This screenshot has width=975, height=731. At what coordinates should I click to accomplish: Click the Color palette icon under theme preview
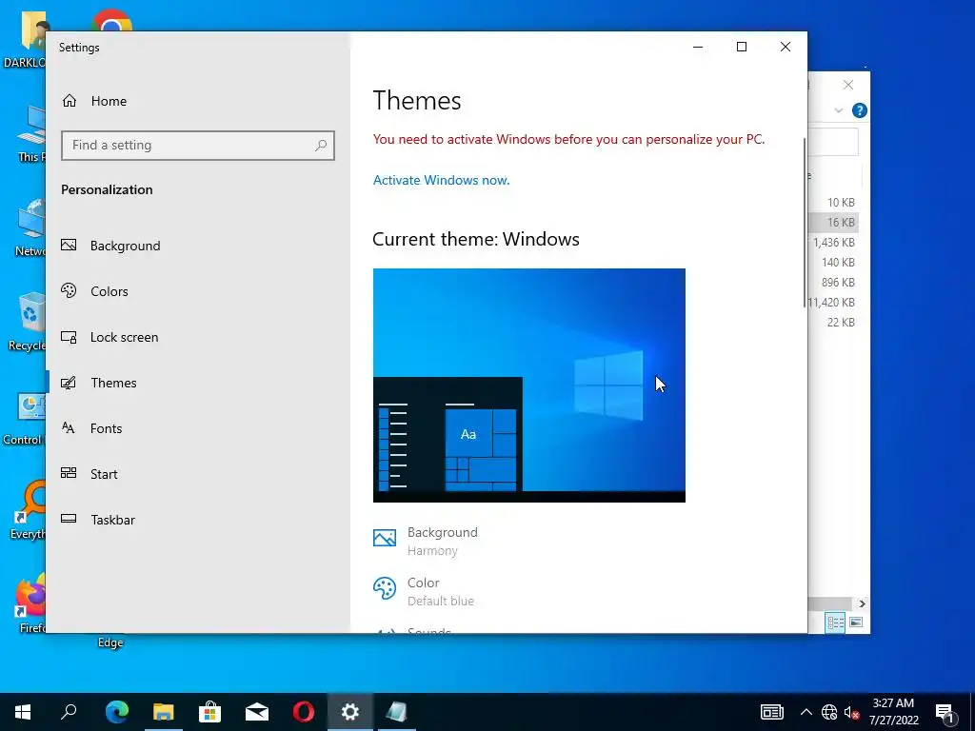point(385,588)
